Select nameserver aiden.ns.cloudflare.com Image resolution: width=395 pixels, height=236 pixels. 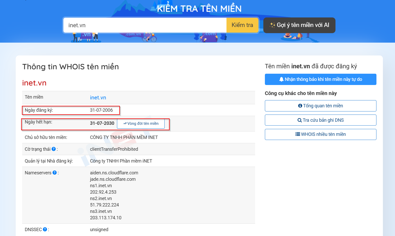(114, 173)
